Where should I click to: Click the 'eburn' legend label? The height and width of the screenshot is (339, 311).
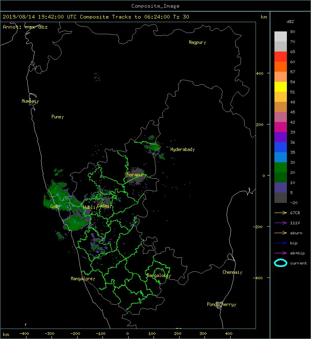pos(296,233)
